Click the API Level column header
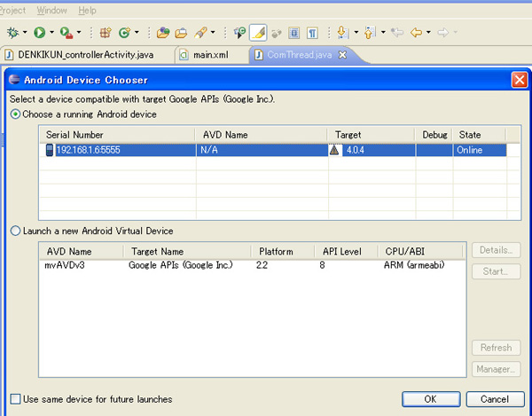The image size is (532, 416). (346, 251)
